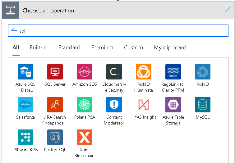Switch to the All tab
This screenshot has width=235, height=163.
click(16, 48)
